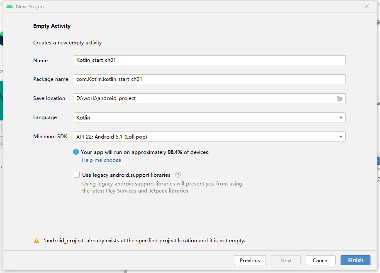Click the Empty Activity heading

coord(52,26)
